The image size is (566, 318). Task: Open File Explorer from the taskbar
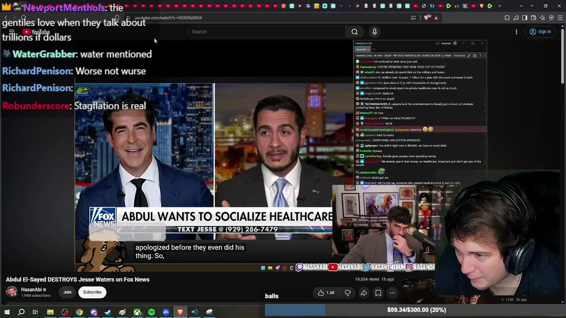(x=50, y=312)
